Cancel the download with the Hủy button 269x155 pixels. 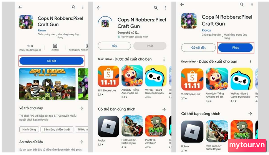[114, 46]
